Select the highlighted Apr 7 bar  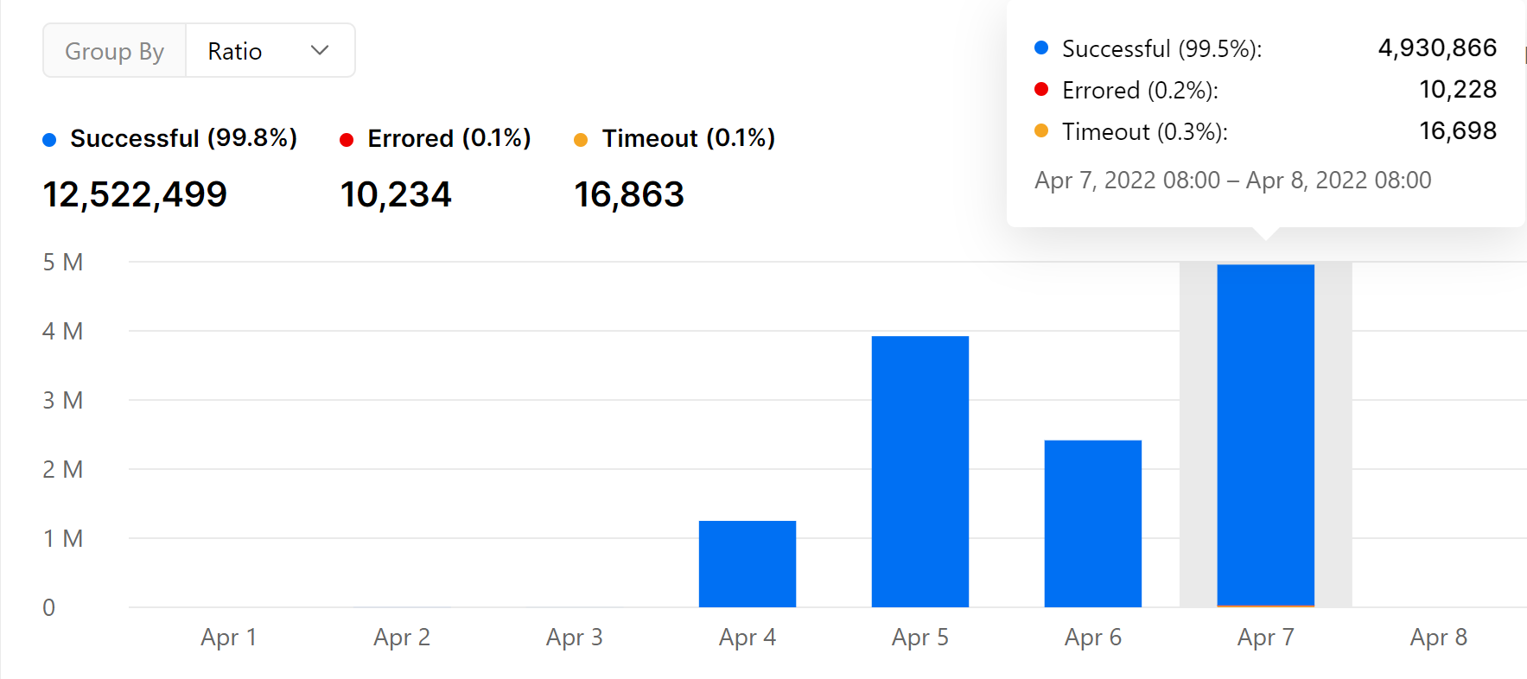[1266, 435]
